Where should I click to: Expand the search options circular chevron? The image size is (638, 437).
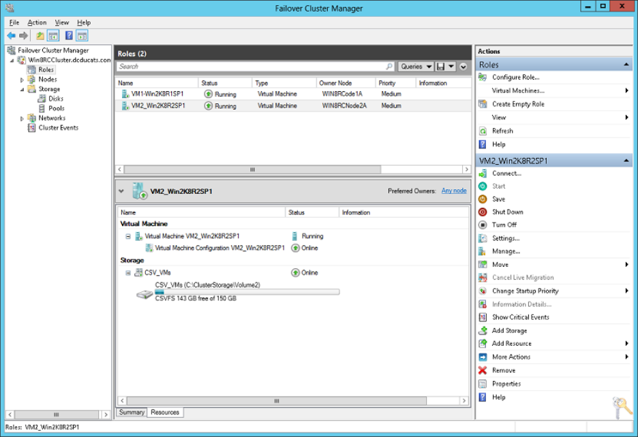[464, 66]
